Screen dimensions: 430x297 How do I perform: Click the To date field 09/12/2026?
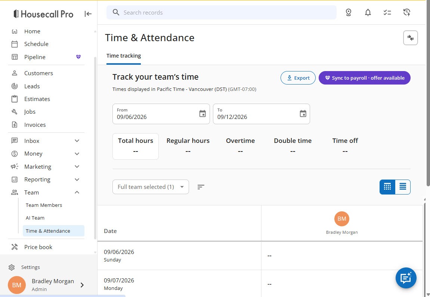262,114
